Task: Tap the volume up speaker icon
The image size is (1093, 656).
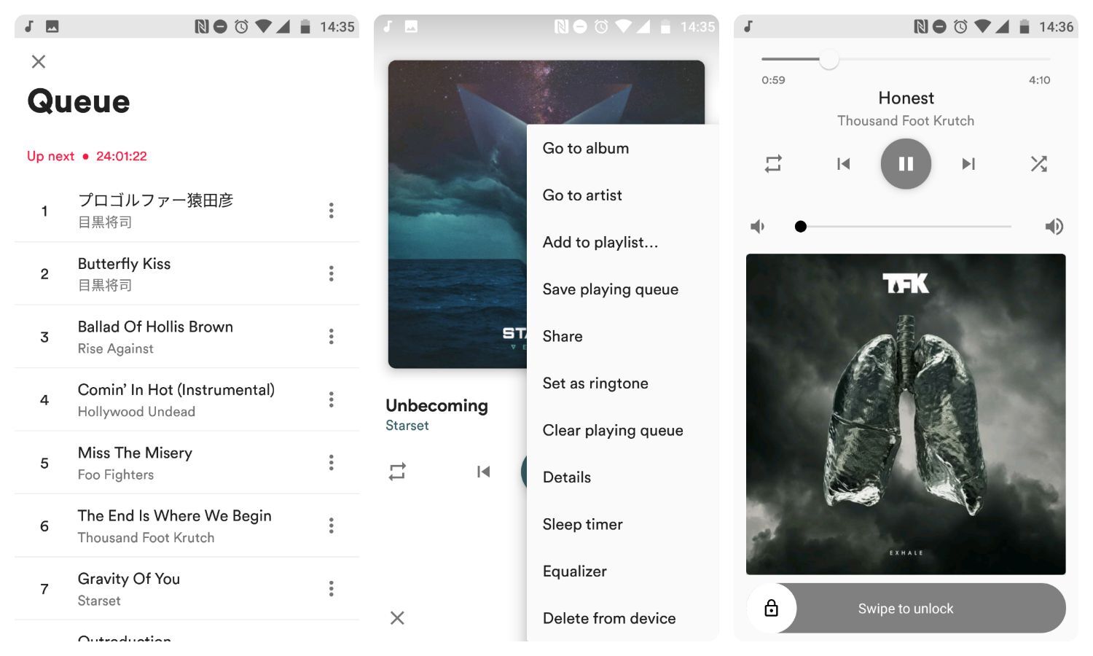Action: pos(1054,227)
